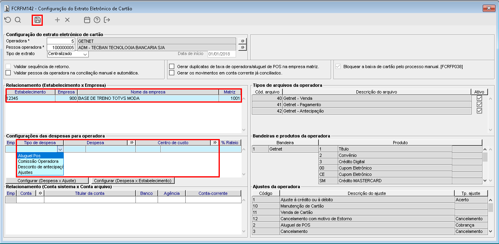Click the magnifier search toolbar icon
The width and height of the screenshot is (499, 244).
(18, 20)
